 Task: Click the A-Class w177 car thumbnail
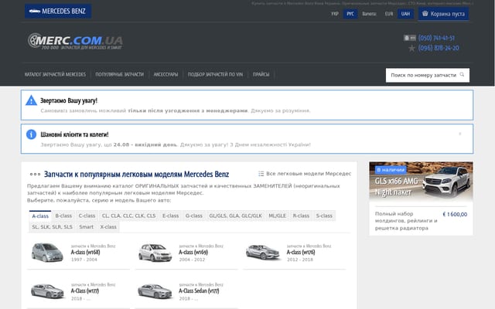47,290
